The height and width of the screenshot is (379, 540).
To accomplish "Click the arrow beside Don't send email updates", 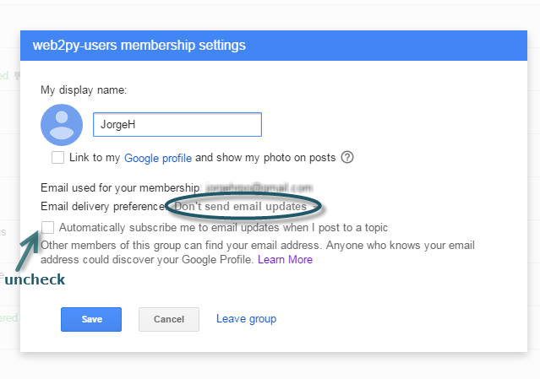I will pyautogui.click(x=314, y=207).
